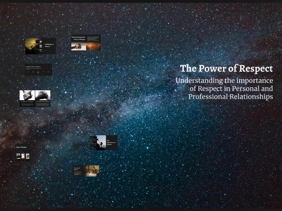Screen dimensions: 282x211
Task: Open the Building a Culture of Respect frame
Action: point(38,70)
